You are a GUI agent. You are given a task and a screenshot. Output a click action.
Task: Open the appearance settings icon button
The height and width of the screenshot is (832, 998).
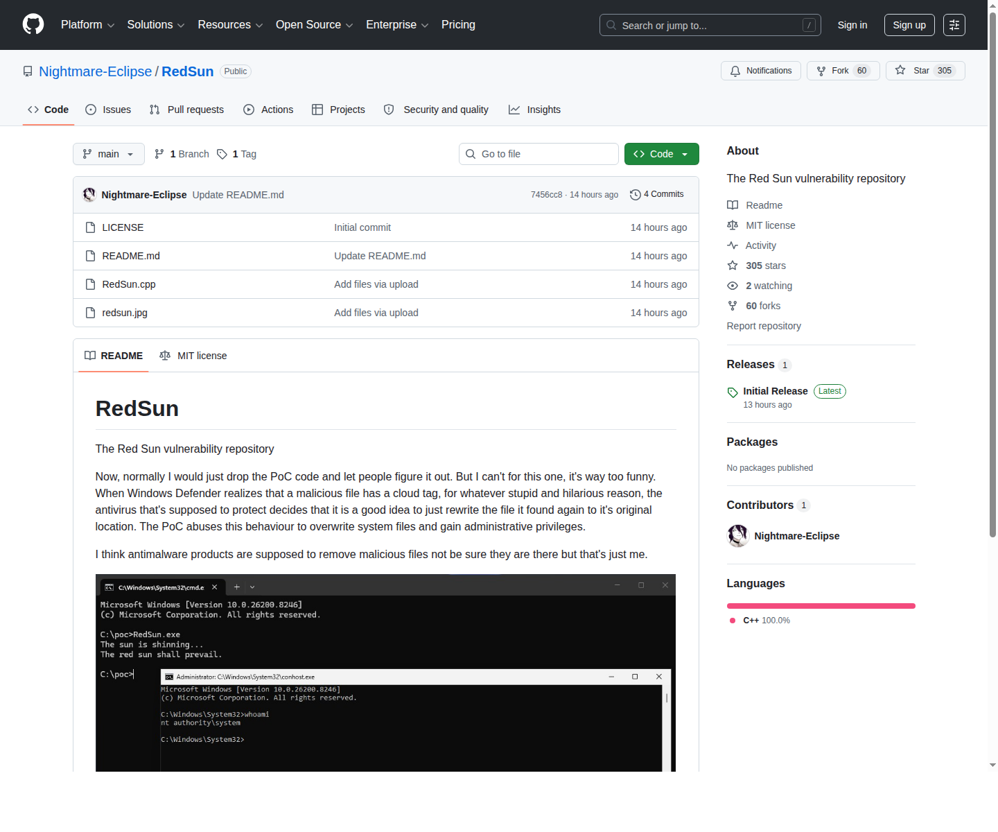(954, 25)
